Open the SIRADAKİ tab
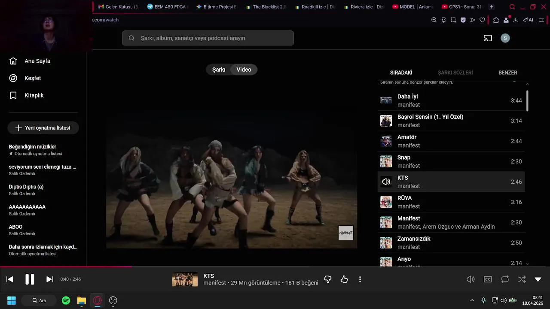The image size is (550, 309). (x=401, y=73)
